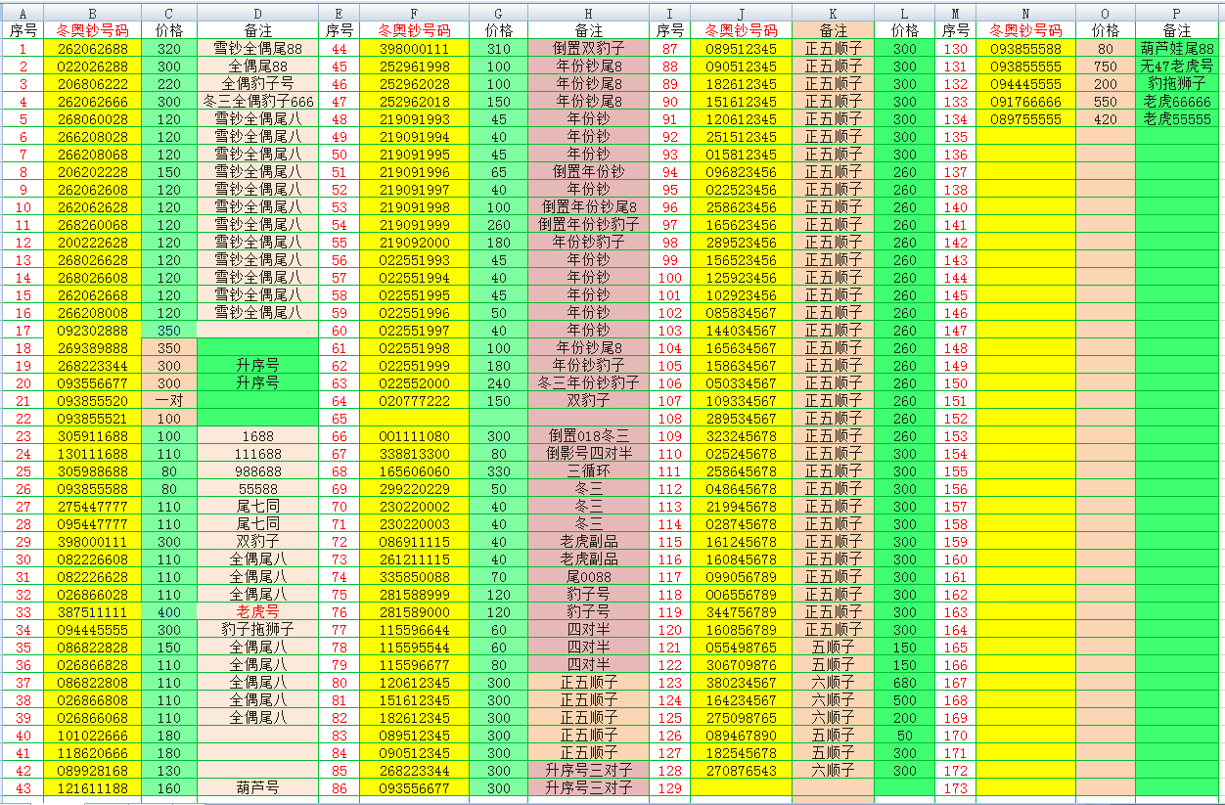Viewport: 1225px width, 805px height.
Task: Click banknote number 121611188
Action: click(92, 788)
